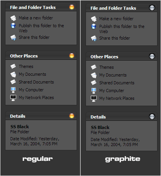Click the My Documents icon in graphite panel

[94, 75]
